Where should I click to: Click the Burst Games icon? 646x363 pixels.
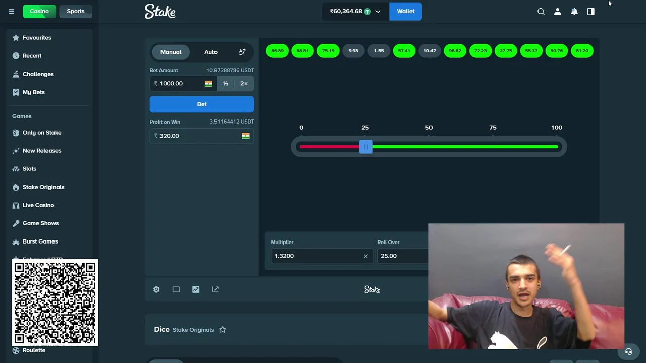tap(16, 241)
